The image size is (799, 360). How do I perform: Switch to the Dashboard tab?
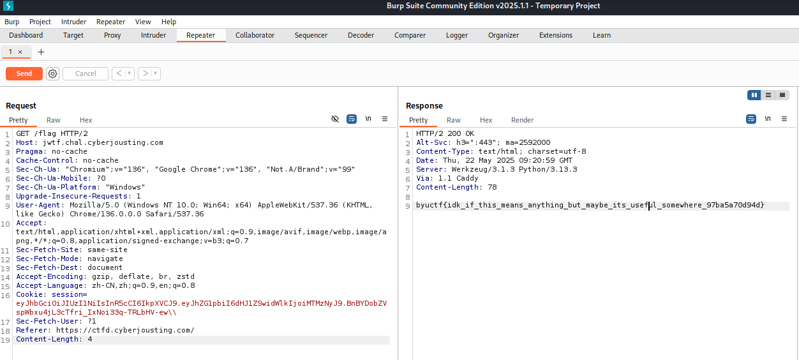click(26, 35)
